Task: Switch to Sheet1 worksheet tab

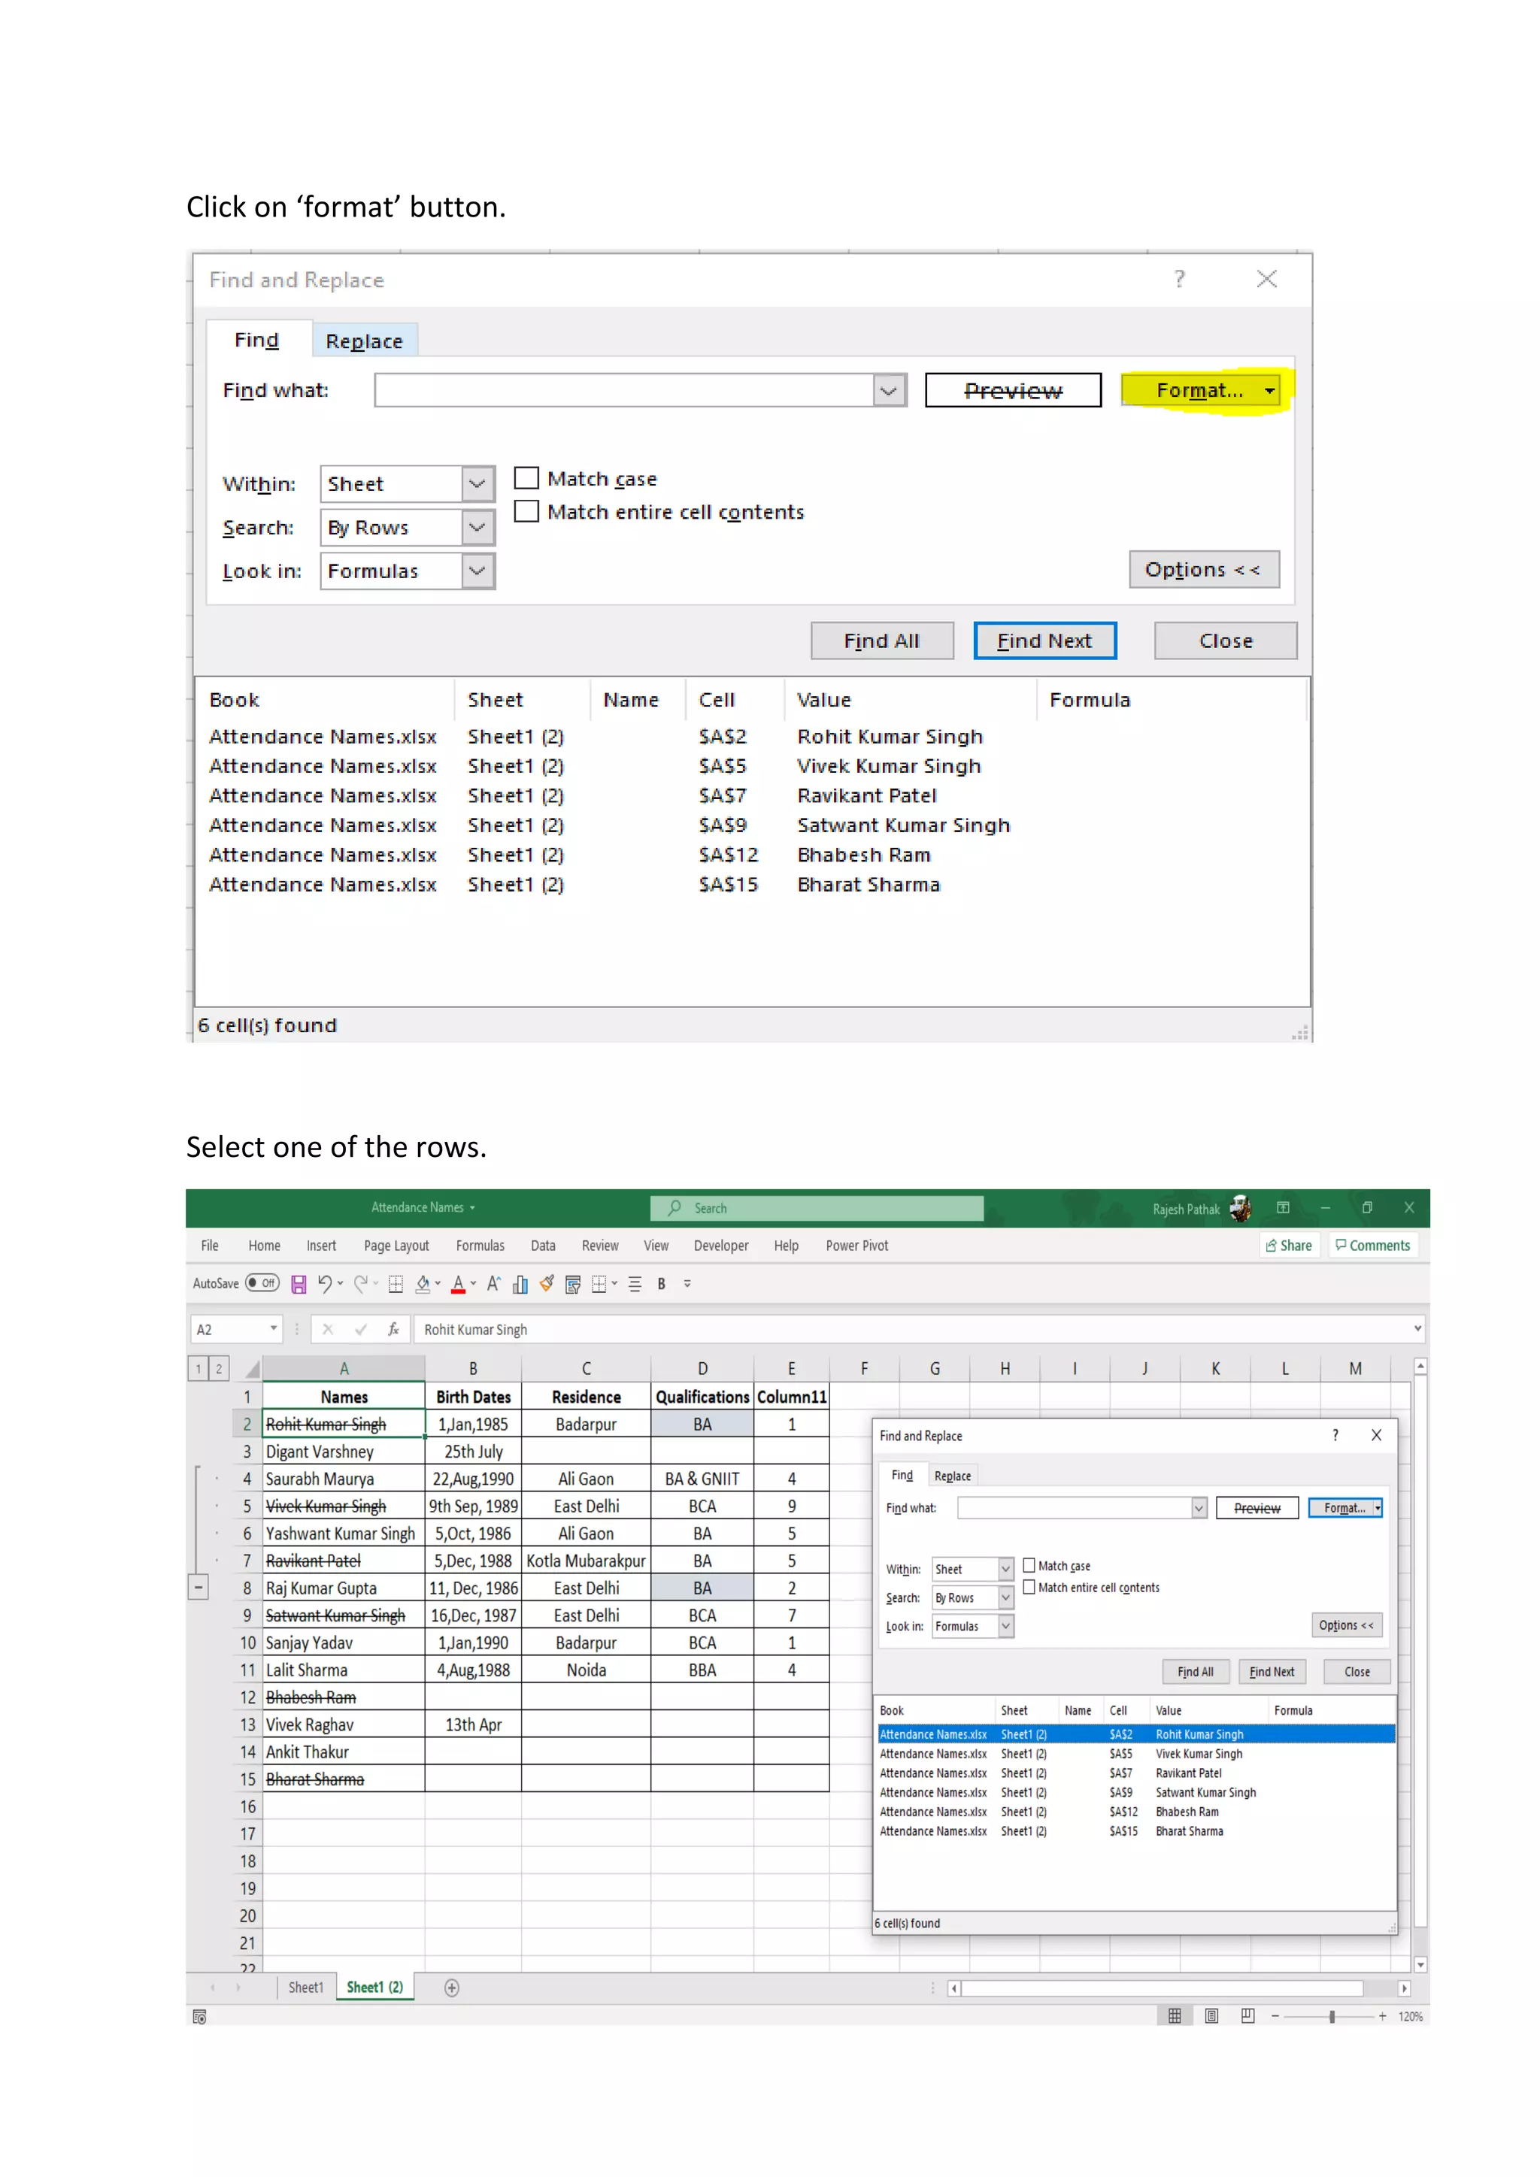Action: point(305,1988)
